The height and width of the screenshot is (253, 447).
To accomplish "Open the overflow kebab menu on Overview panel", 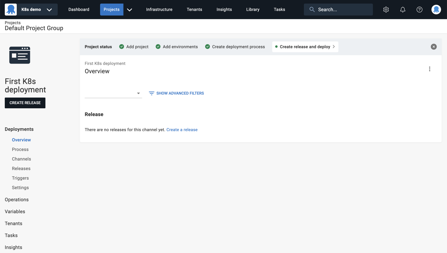I will pyautogui.click(x=429, y=69).
